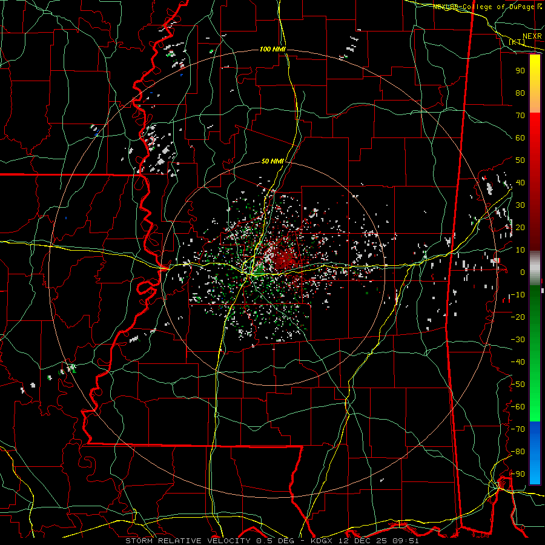545x545 pixels.
Task: Click the "20" value on velocity scale
Action: [520, 227]
